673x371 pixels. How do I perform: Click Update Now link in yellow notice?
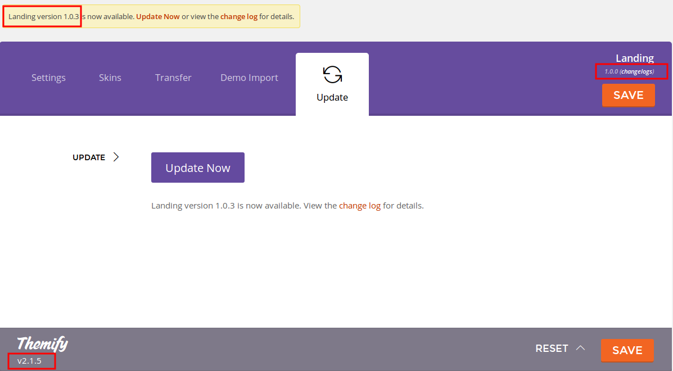[x=158, y=16]
